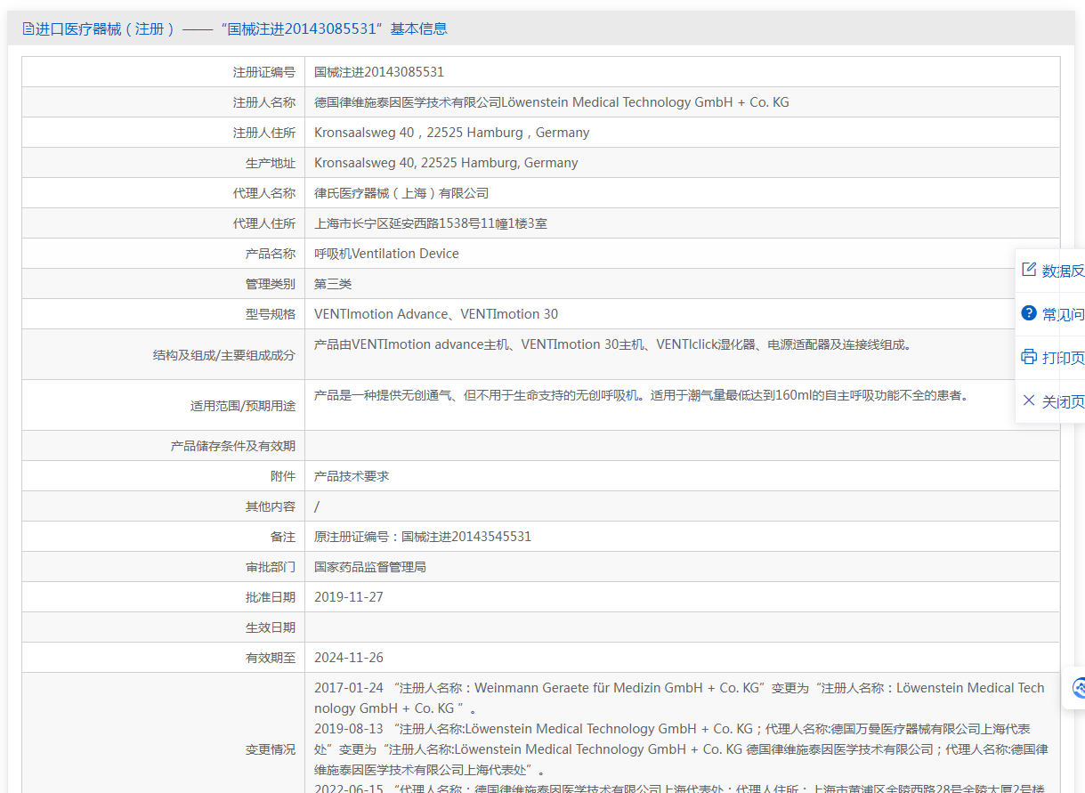
Task: Open the attachment 产品技术要求
Action: click(x=352, y=476)
